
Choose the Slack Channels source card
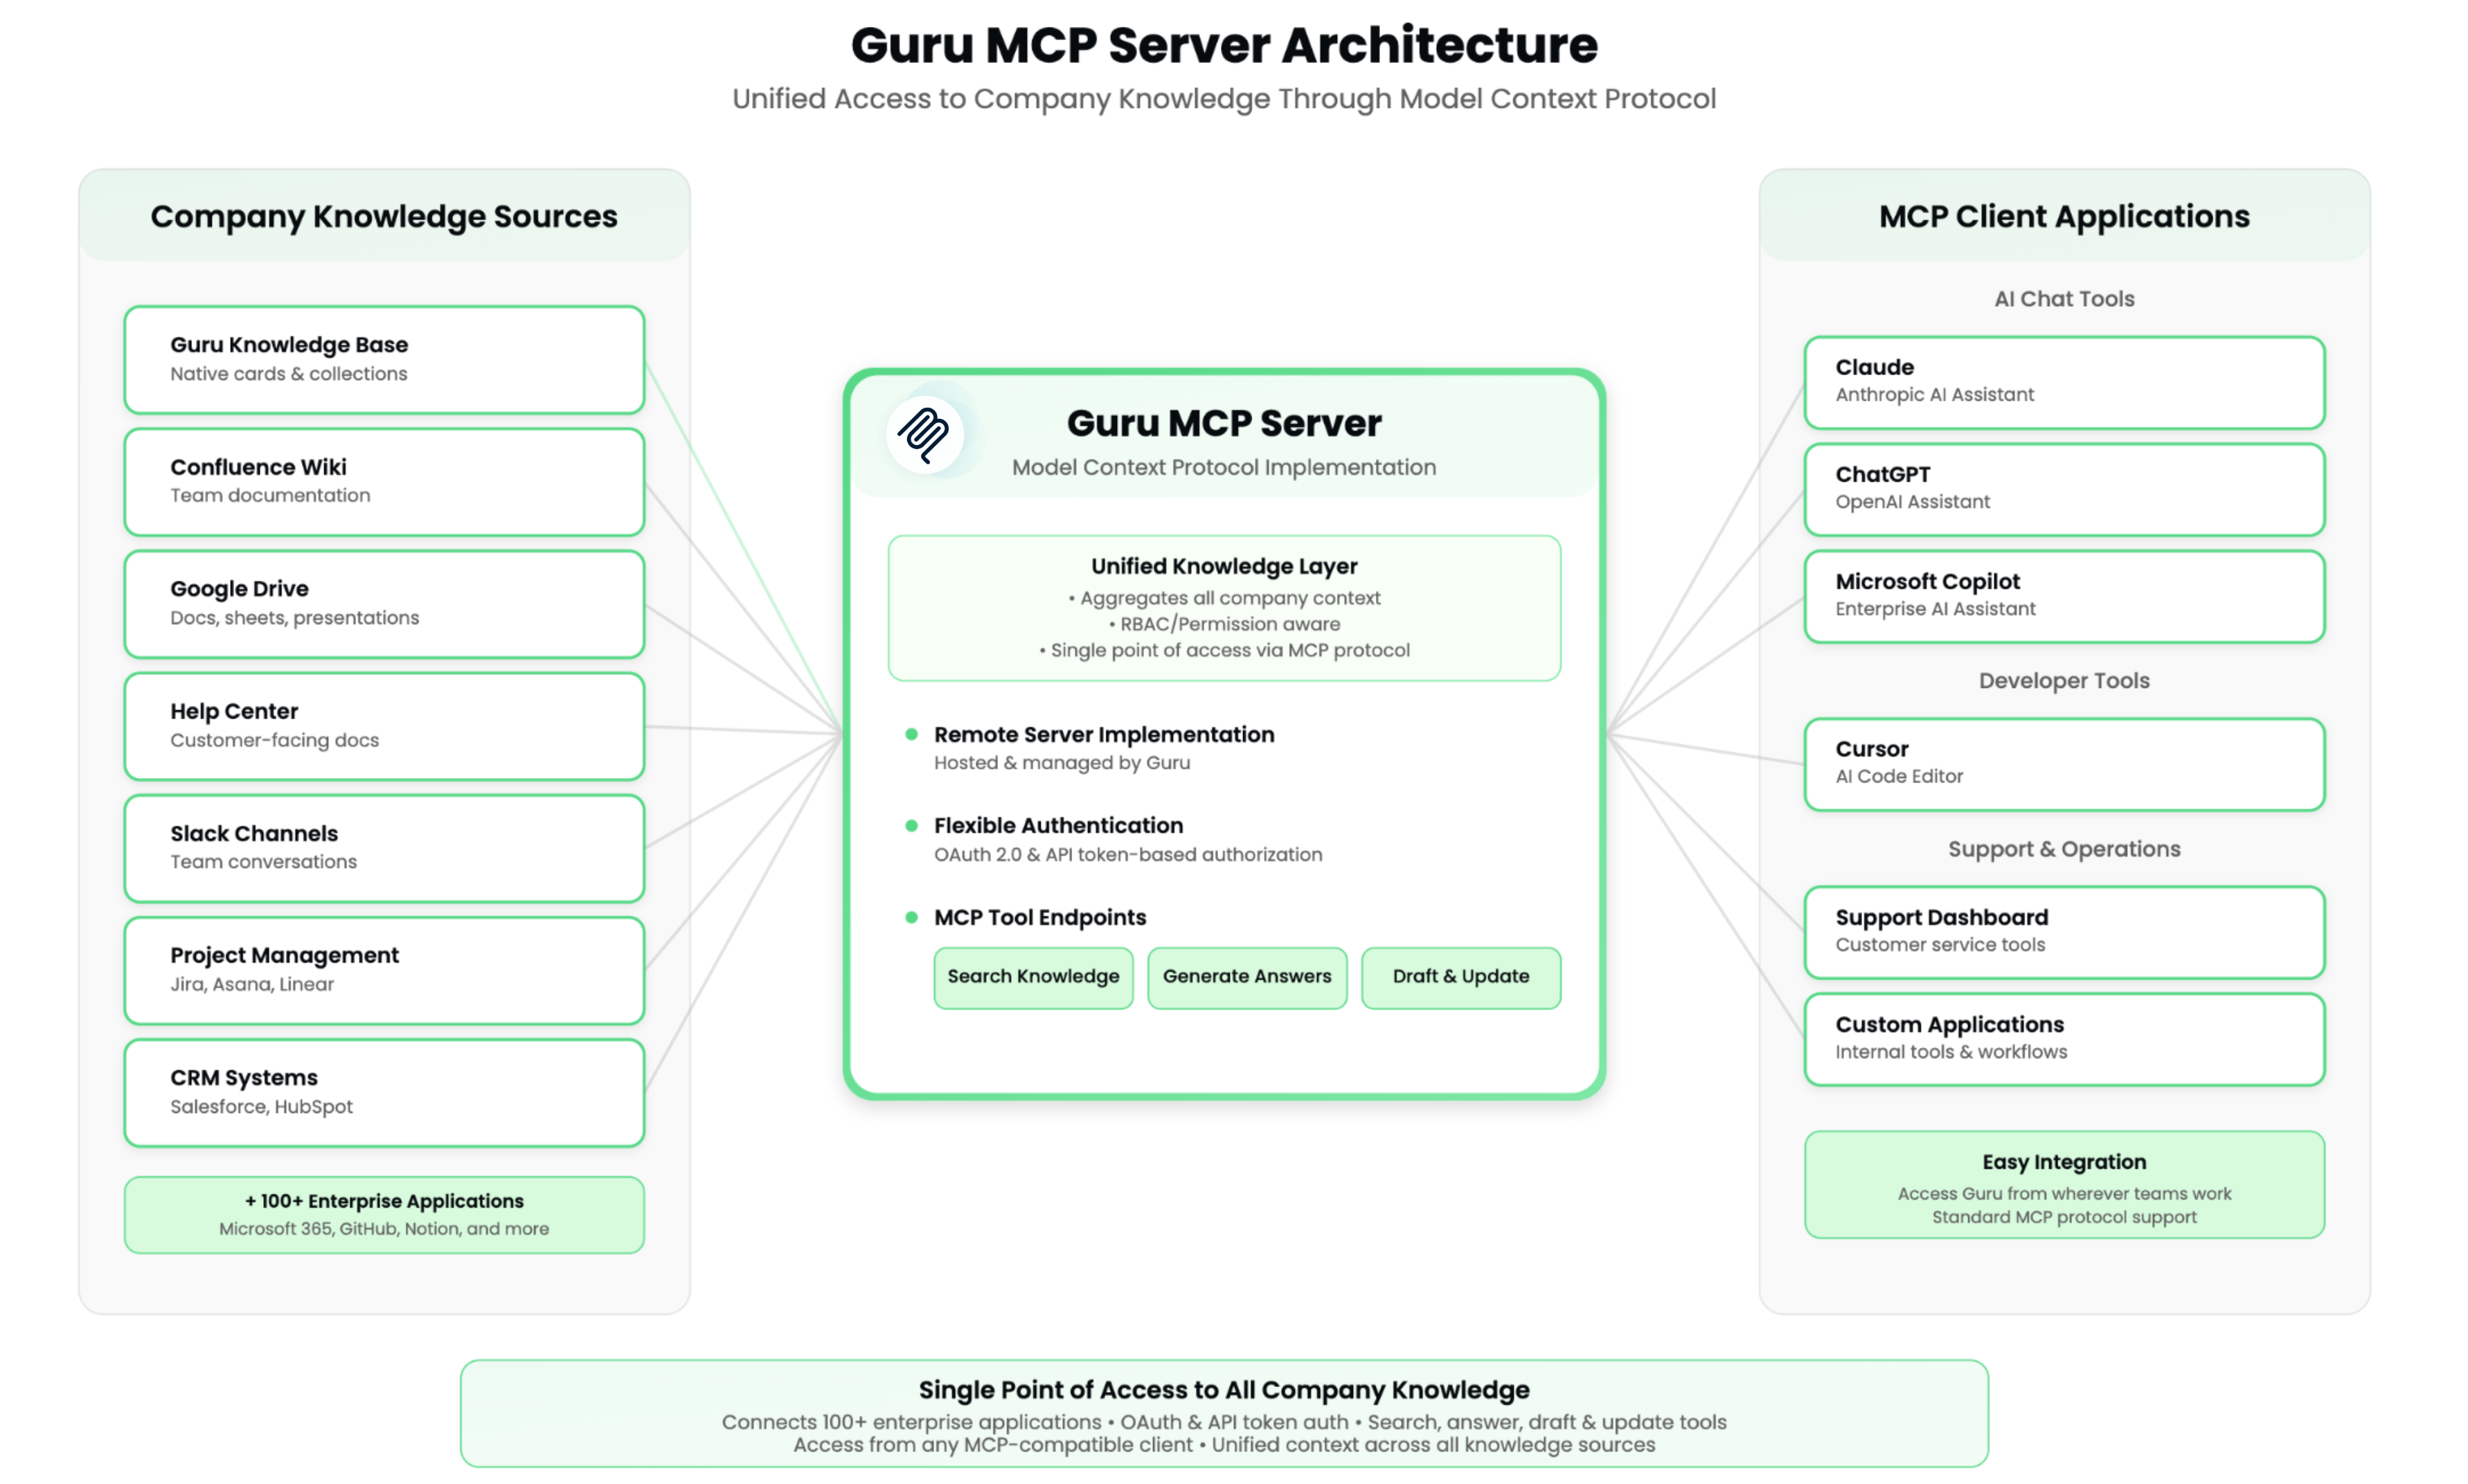coord(384,848)
